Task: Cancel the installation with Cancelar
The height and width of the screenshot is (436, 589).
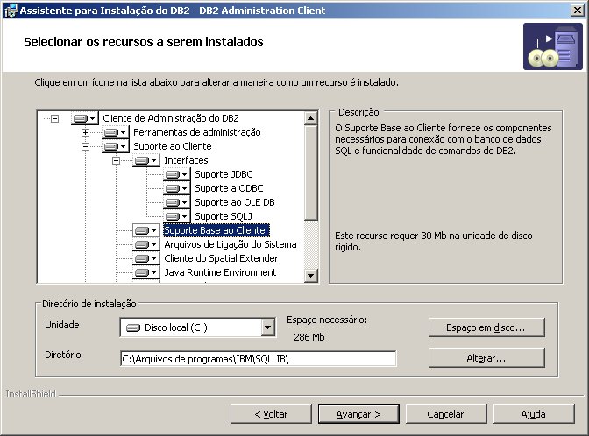Action: 446,414
